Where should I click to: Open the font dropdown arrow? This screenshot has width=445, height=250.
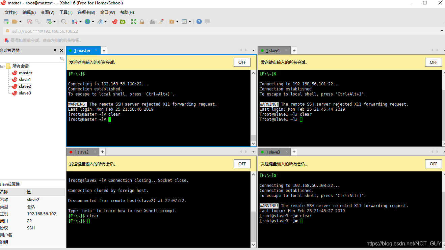tap(106, 22)
